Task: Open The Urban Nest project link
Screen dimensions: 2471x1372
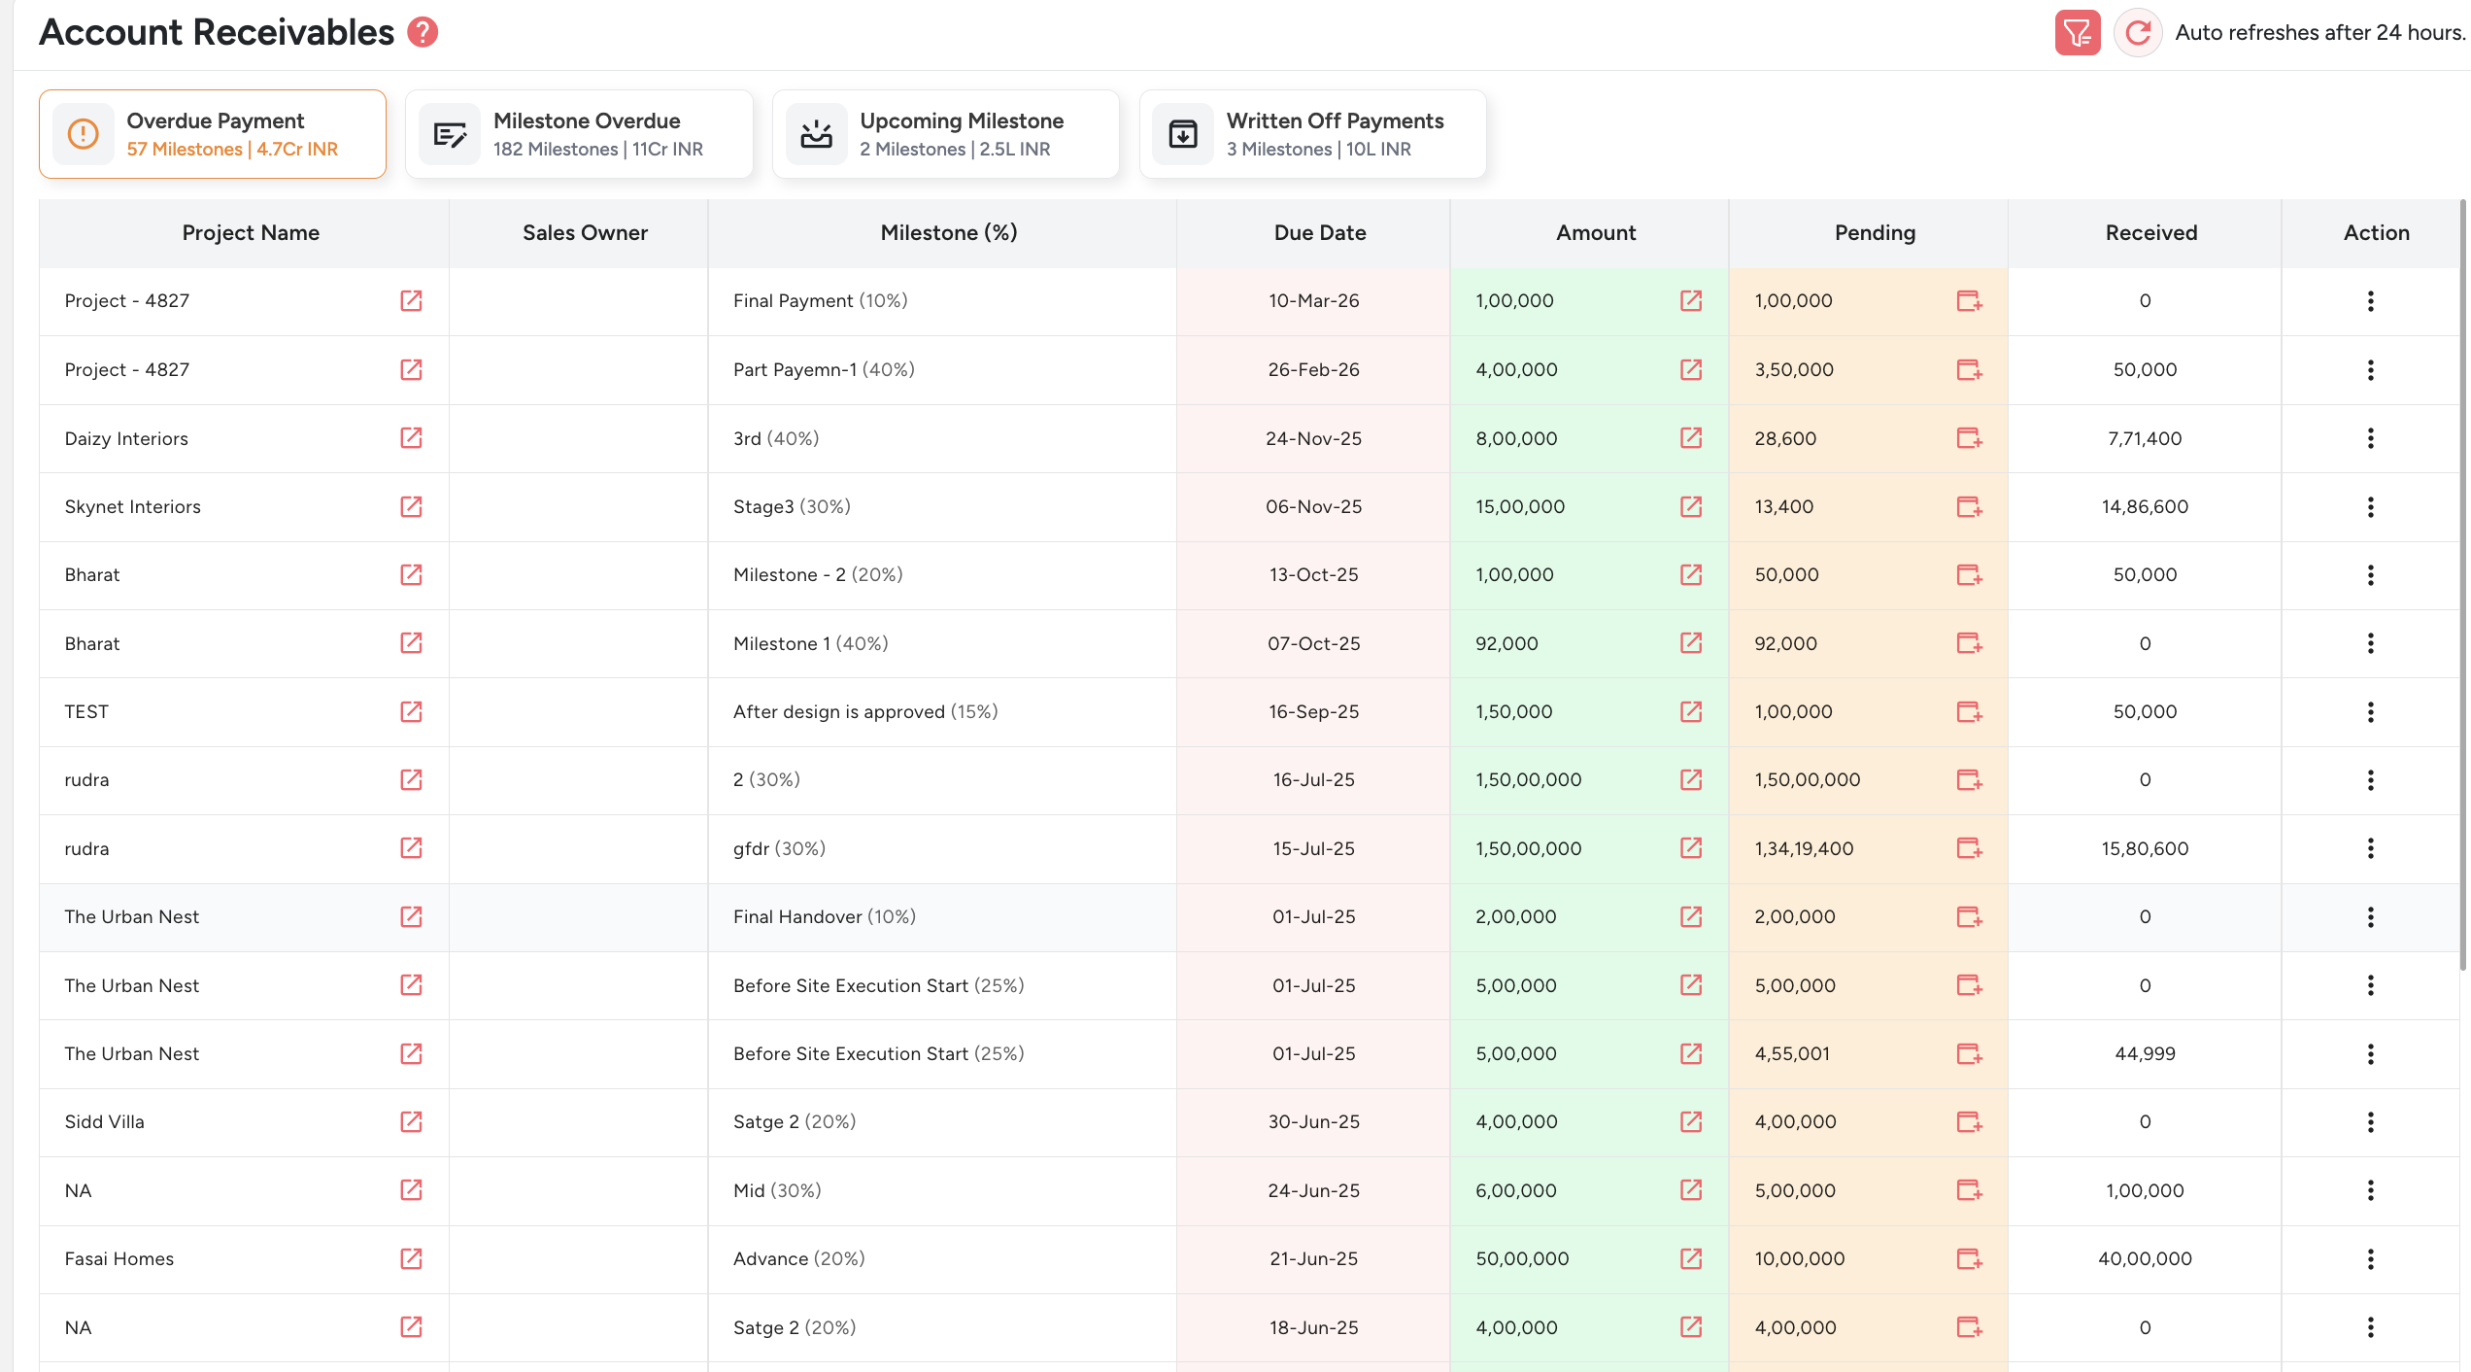Action: pos(411,916)
